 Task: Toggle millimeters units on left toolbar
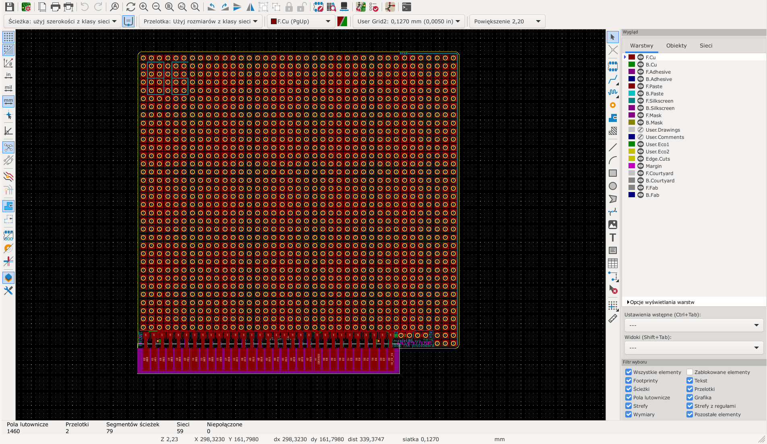[x=8, y=101]
